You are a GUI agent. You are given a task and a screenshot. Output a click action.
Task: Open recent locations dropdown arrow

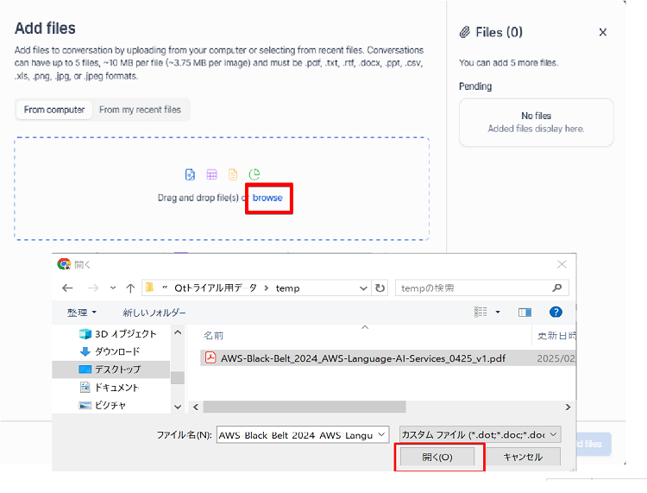(113, 288)
